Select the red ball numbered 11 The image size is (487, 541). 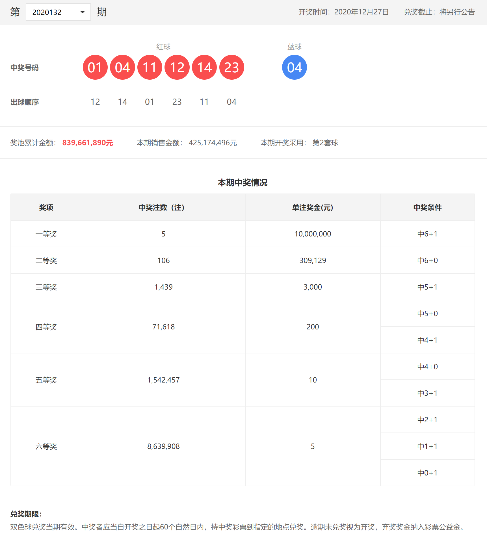150,68
